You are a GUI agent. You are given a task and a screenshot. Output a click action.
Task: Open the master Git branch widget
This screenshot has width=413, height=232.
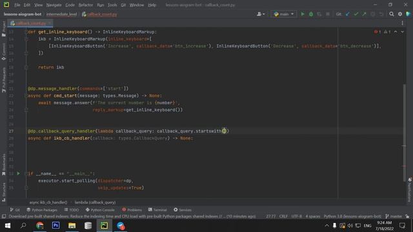tap(394, 217)
